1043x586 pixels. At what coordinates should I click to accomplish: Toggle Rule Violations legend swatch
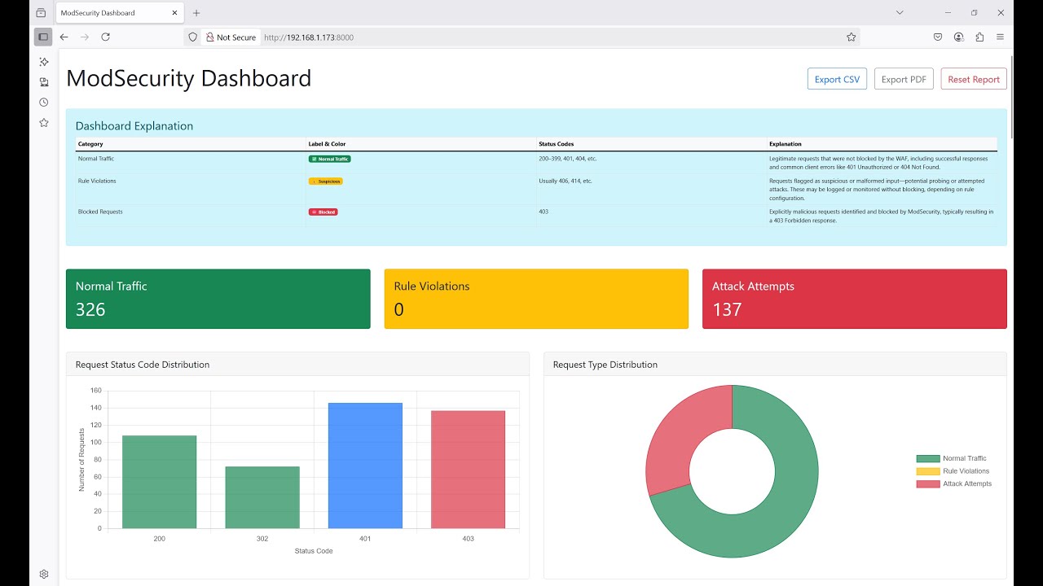click(928, 471)
